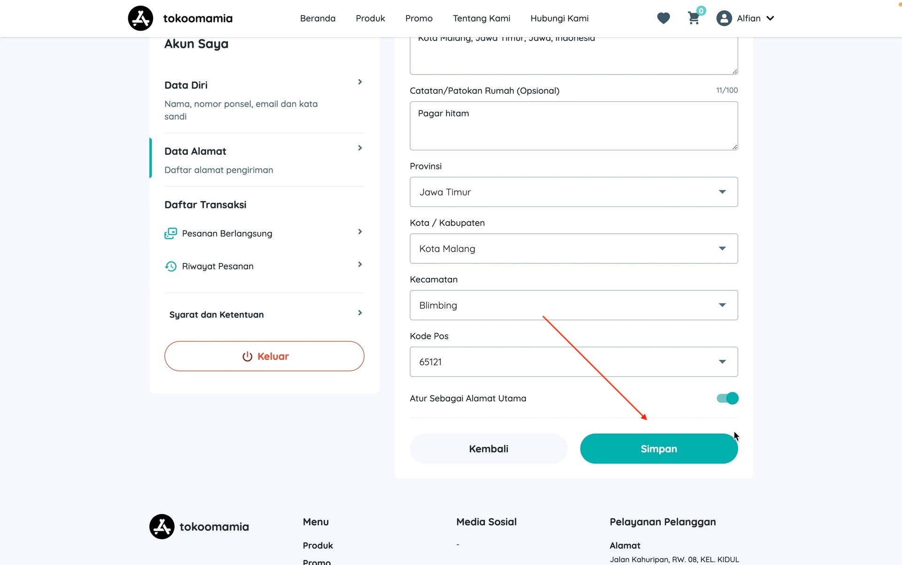
Task: Click the power icon on Keluar button
Action: pos(247,357)
